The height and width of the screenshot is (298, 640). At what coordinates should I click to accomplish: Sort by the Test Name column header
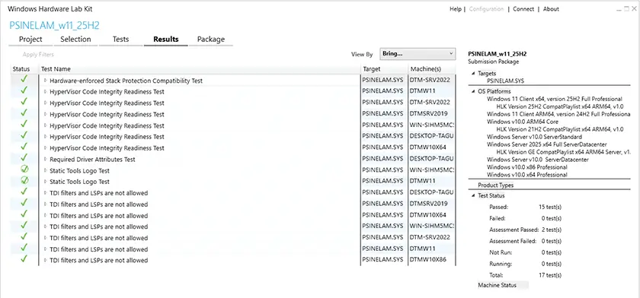[56, 69]
